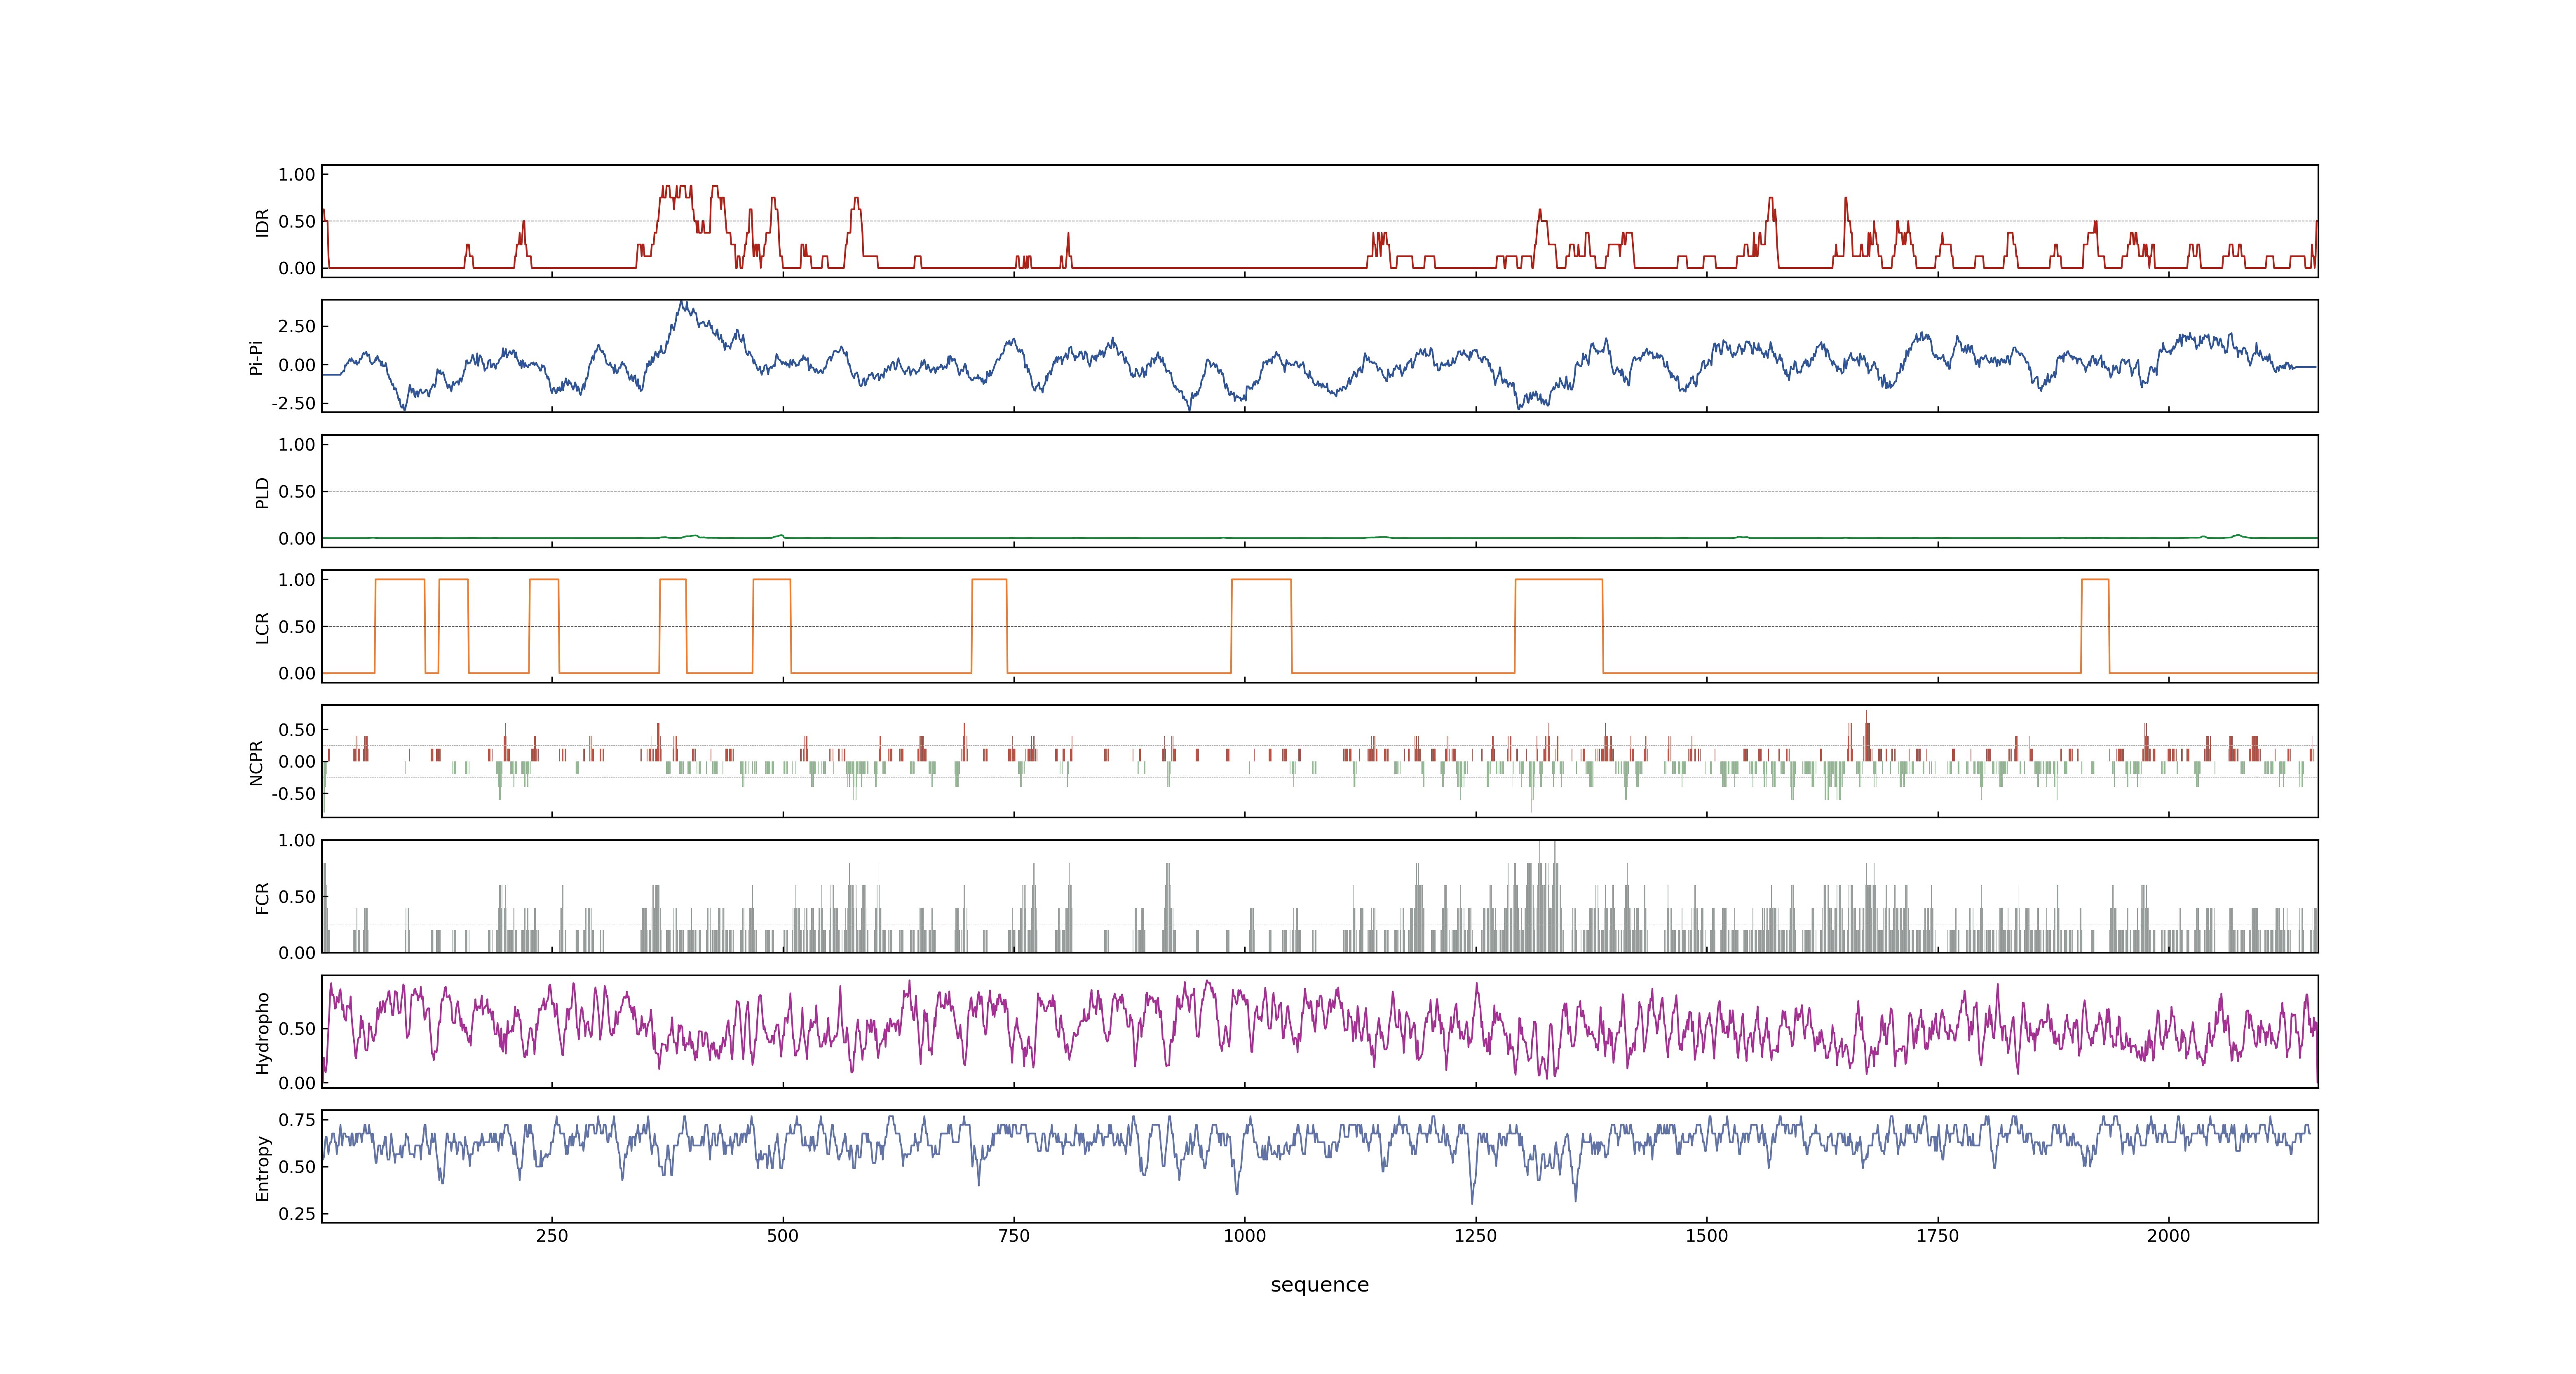Click the Pi-Pi y-axis label

coord(256,357)
